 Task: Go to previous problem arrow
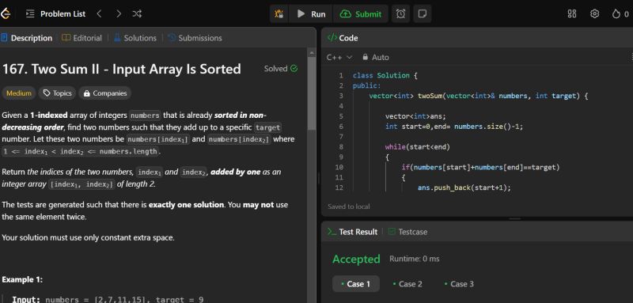pos(100,13)
